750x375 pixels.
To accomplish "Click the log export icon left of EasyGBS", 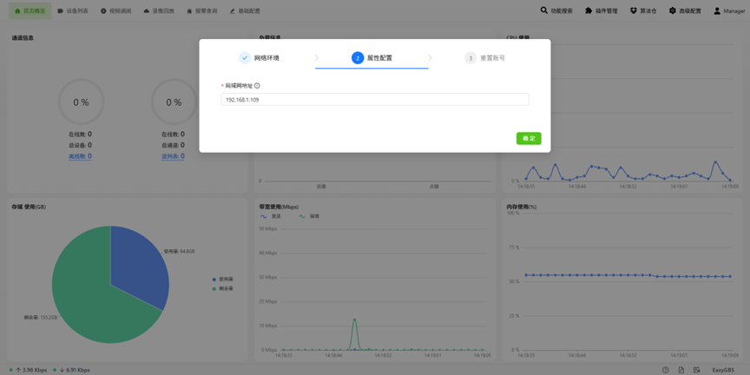I will tap(696, 370).
